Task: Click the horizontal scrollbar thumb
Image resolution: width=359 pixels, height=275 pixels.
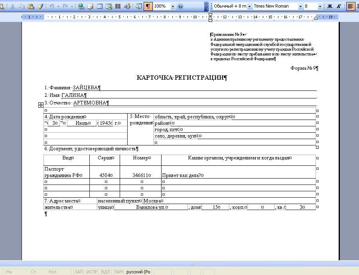Action: [x=192, y=263]
